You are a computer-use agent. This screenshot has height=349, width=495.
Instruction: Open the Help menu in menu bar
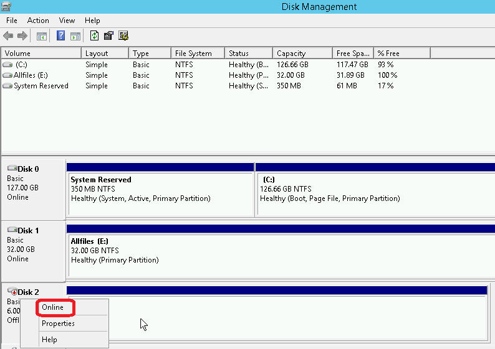coord(92,21)
